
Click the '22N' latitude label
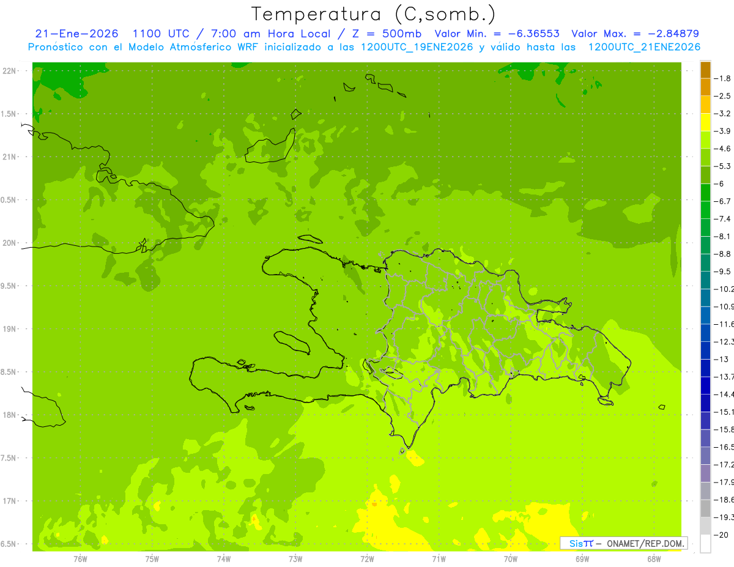click(10, 71)
